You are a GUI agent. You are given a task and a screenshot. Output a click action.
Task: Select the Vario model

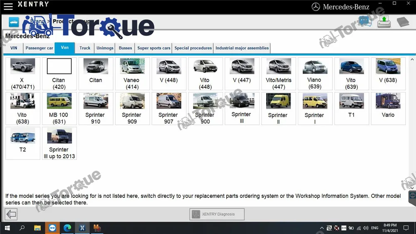point(388,108)
